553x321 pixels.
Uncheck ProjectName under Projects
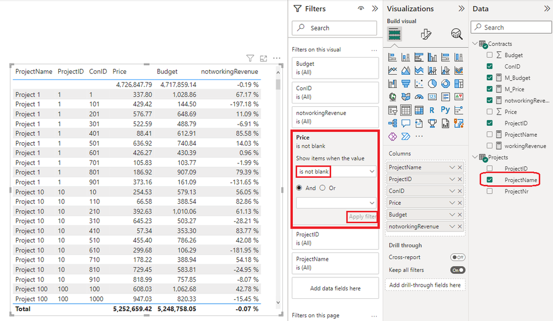489,180
